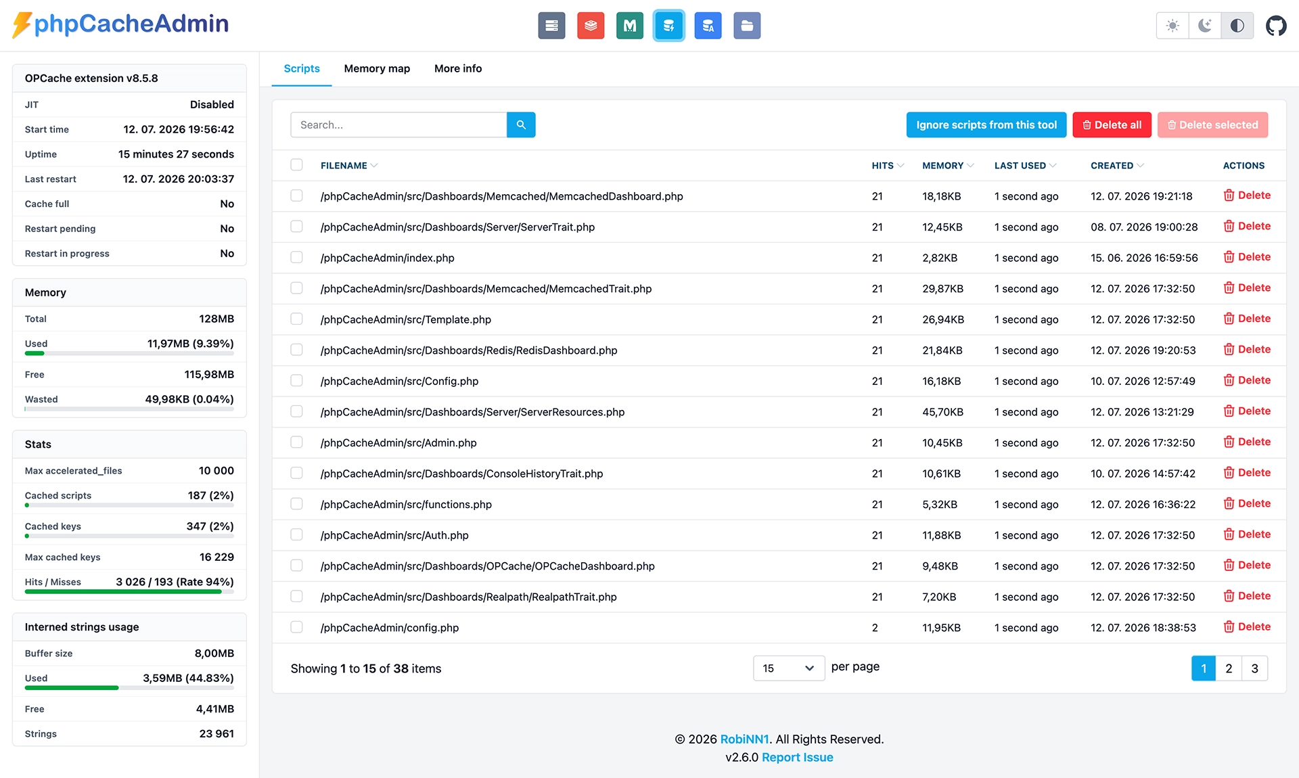Viewport: 1299px width, 778px height.
Task: Click the ServerResources.php filename cell
Action: [472, 411]
